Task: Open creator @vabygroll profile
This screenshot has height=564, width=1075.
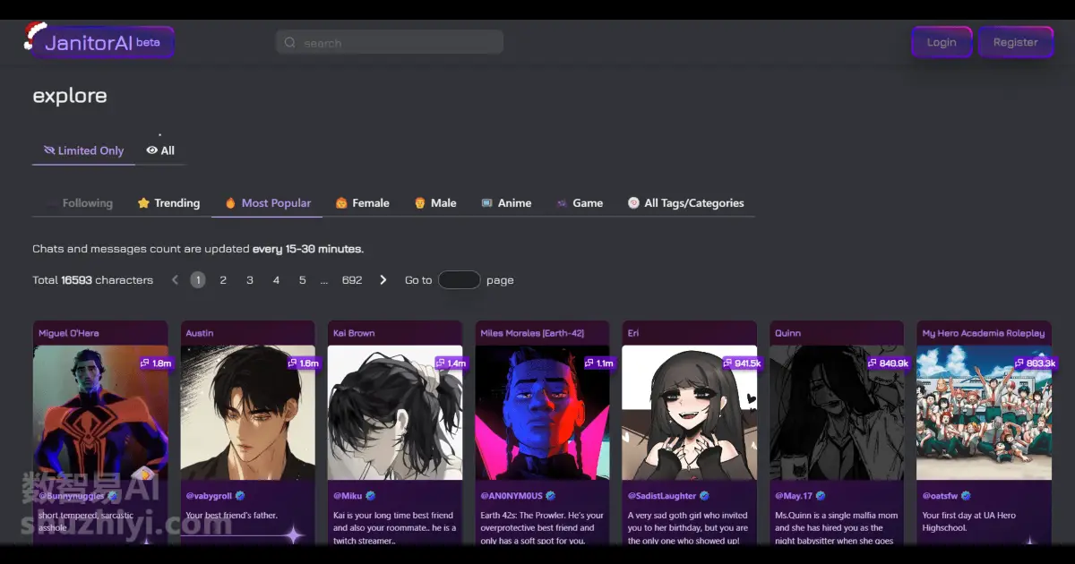Action: [x=209, y=496]
